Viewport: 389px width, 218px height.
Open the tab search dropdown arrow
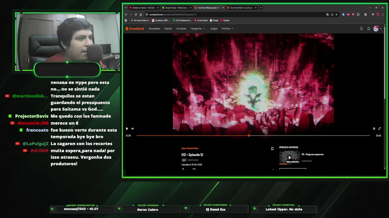(x=126, y=8)
